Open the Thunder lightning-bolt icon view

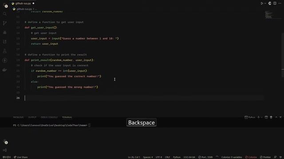(x=5, y=61)
